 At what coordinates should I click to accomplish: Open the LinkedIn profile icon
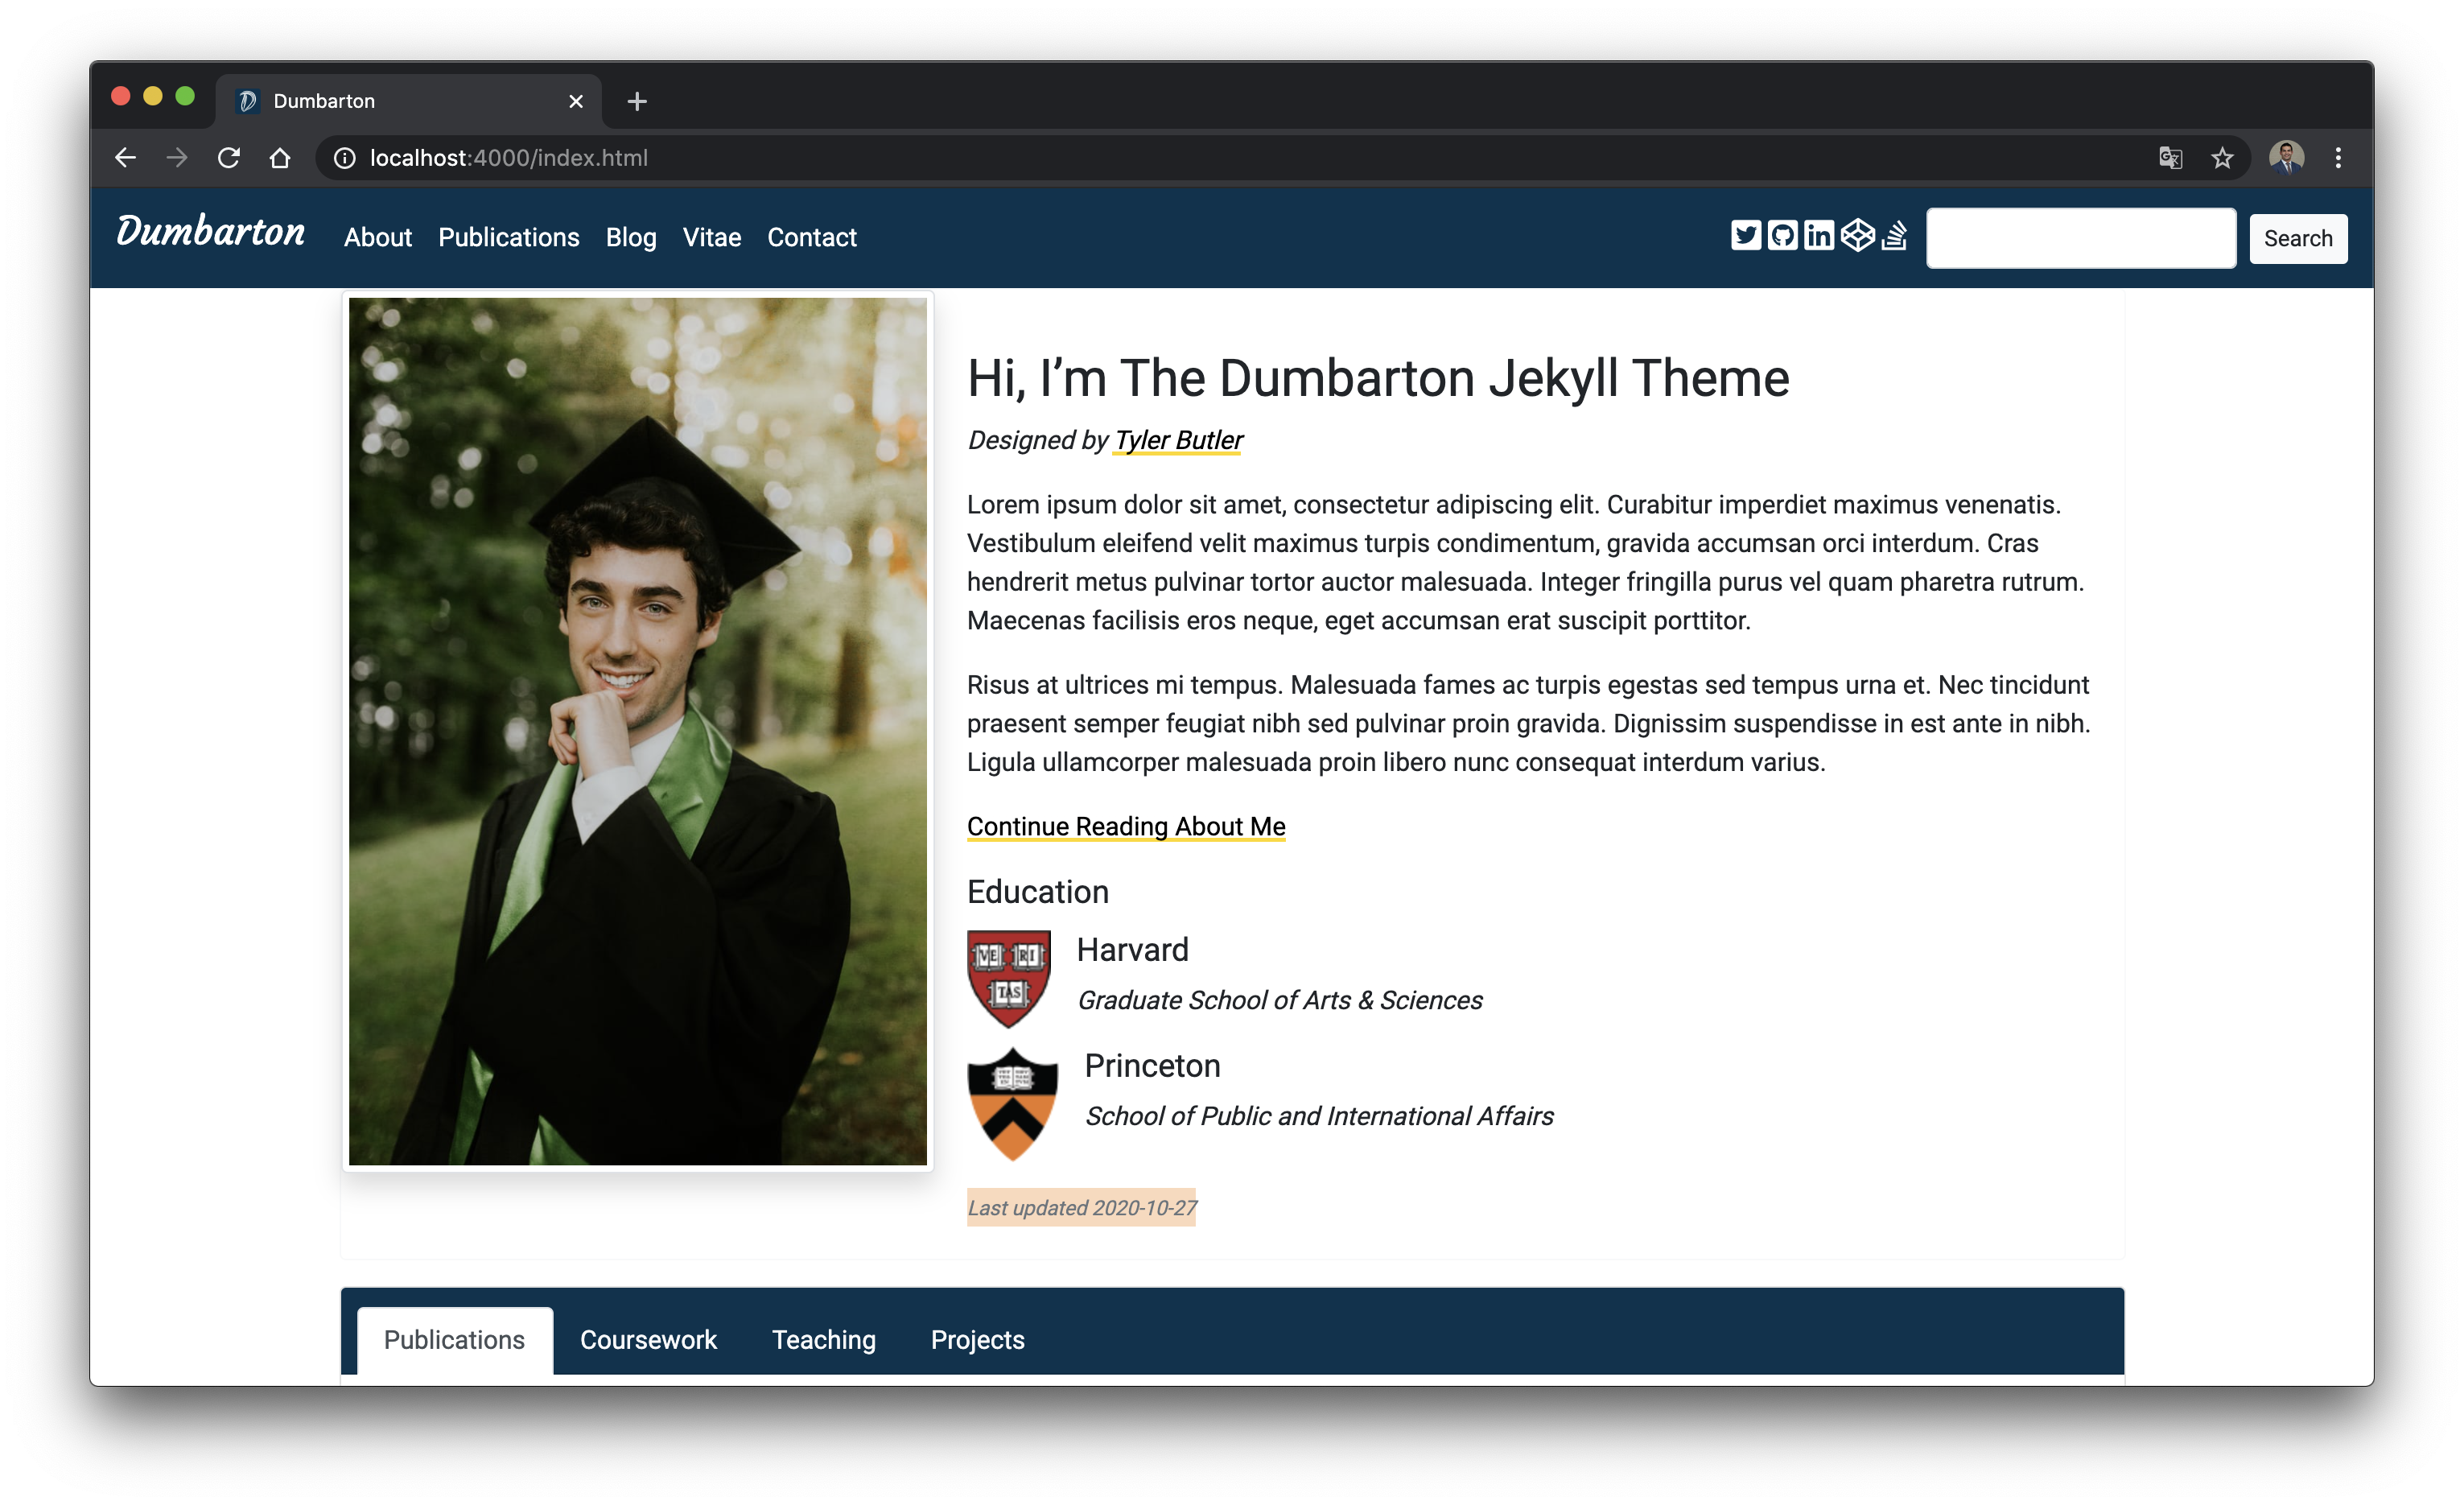(x=1819, y=236)
